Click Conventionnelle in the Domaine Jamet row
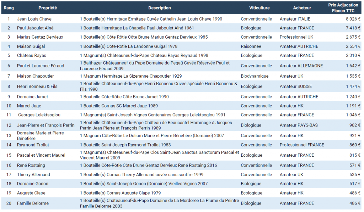364x212 pixels. coord(256,97)
